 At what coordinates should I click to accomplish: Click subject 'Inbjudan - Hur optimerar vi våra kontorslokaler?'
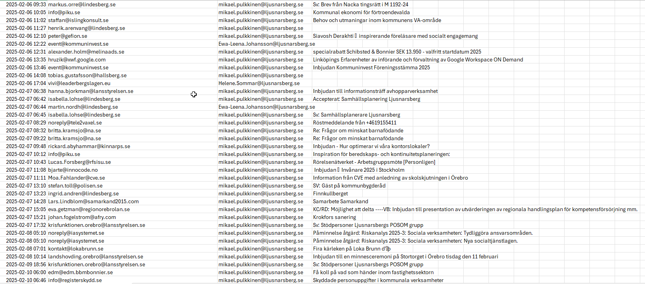[x=371, y=146]
